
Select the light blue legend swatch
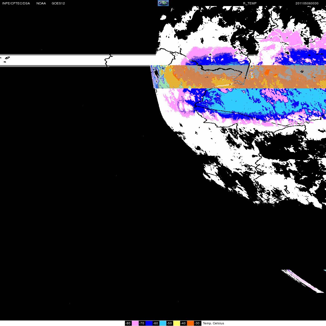point(163,323)
